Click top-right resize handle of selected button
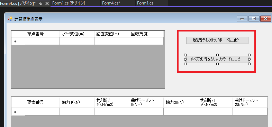 (249, 55)
